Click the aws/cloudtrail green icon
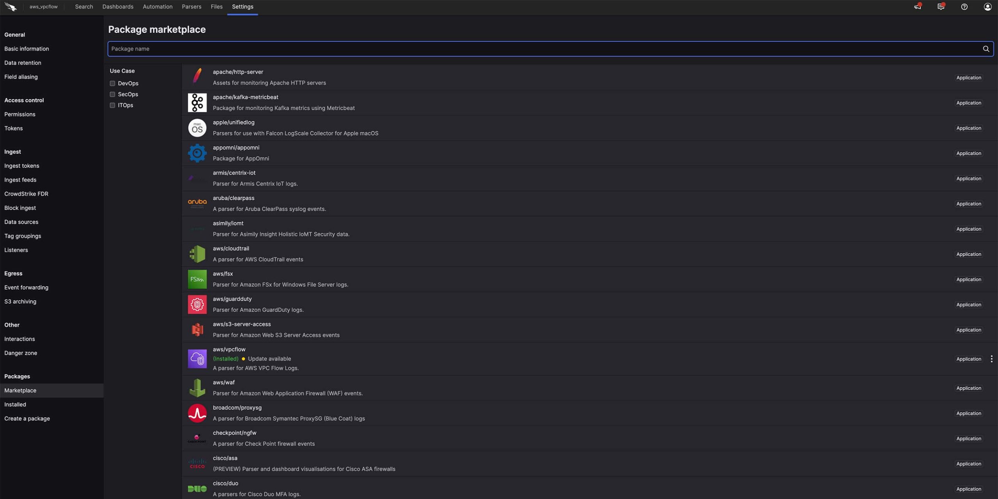The height and width of the screenshot is (499, 998). [x=197, y=254]
